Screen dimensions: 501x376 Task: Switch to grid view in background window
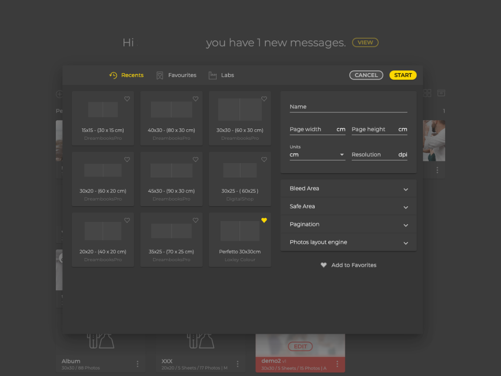click(x=427, y=93)
